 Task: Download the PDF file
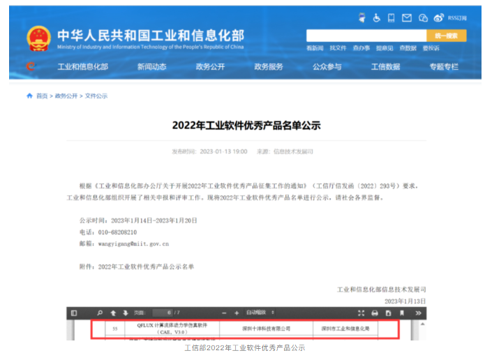tap(388, 313)
